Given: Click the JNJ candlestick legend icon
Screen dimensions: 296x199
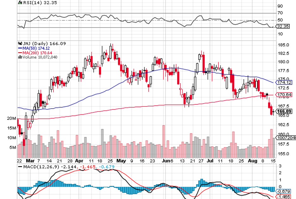Looking at the screenshot, I should [20, 44].
